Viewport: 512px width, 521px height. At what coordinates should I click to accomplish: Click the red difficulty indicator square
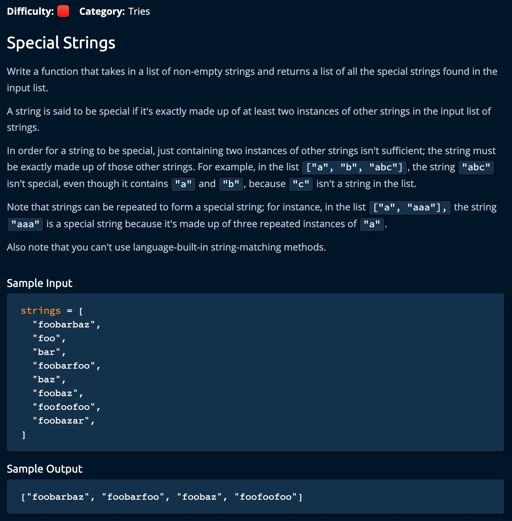[63, 11]
